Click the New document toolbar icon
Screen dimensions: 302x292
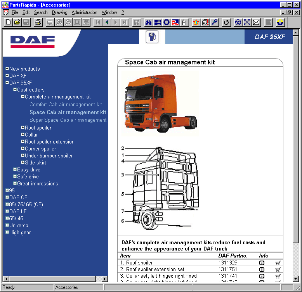pos(8,22)
